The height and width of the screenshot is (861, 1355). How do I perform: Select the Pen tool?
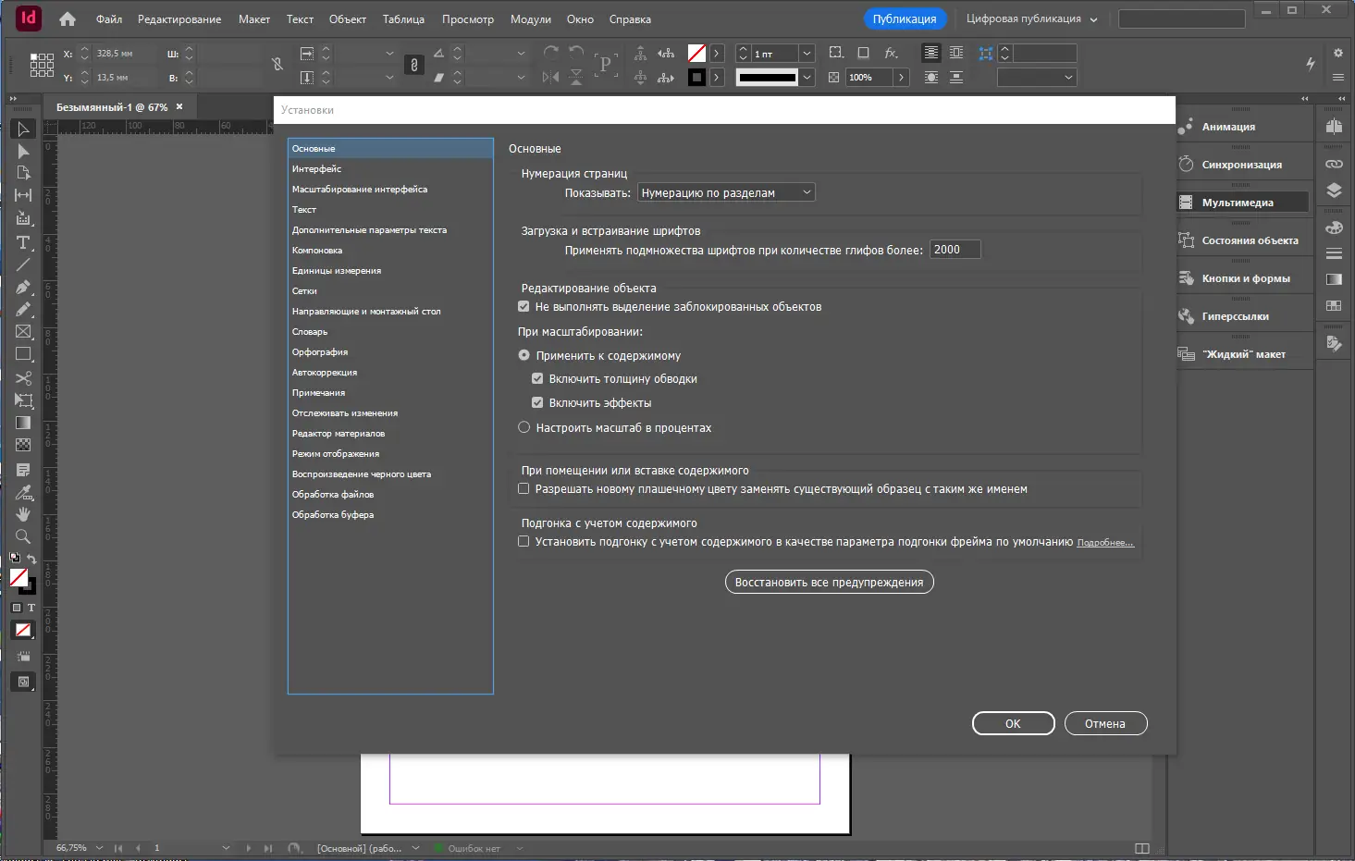coord(23,287)
